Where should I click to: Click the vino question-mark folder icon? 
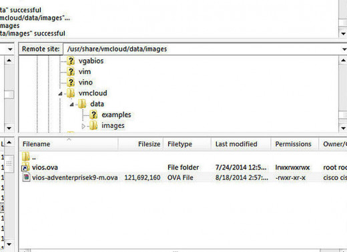pyautogui.click(x=71, y=83)
